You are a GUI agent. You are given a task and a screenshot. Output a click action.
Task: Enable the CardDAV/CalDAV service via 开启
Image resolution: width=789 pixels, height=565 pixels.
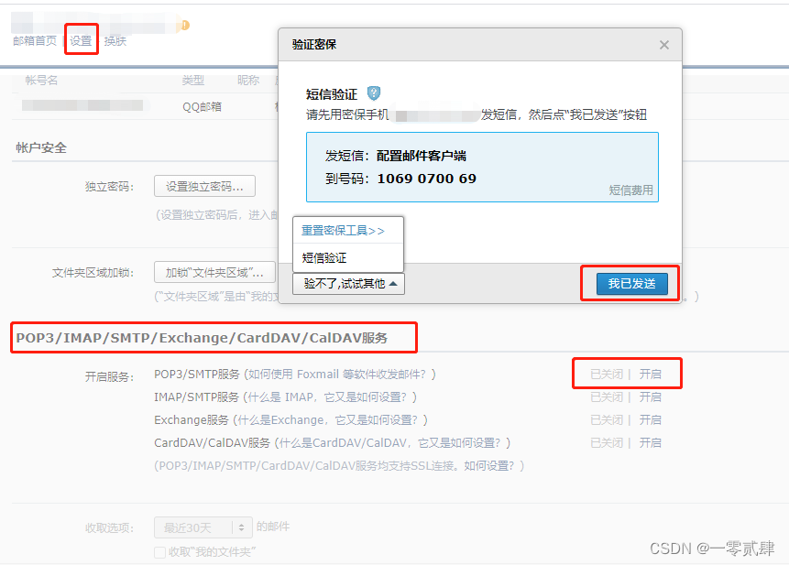pos(650,443)
